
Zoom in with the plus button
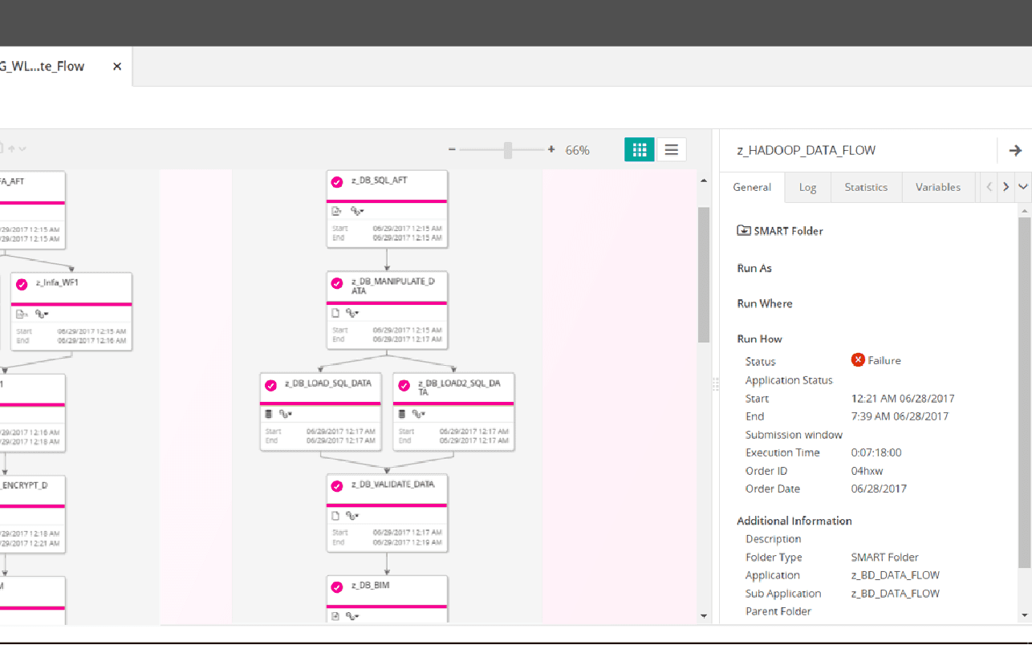click(x=551, y=150)
